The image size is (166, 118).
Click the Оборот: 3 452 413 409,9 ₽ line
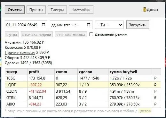click(28, 58)
